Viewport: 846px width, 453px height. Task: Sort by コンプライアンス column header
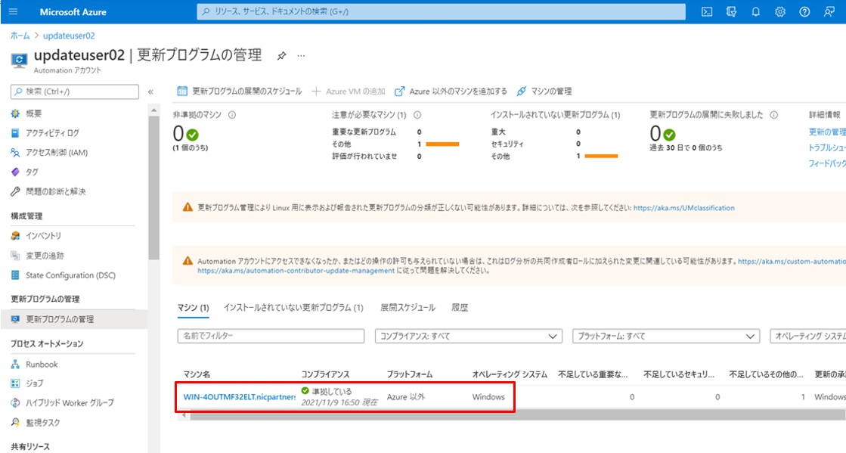point(325,374)
